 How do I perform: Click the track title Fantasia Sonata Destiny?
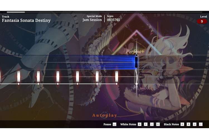click(26, 20)
